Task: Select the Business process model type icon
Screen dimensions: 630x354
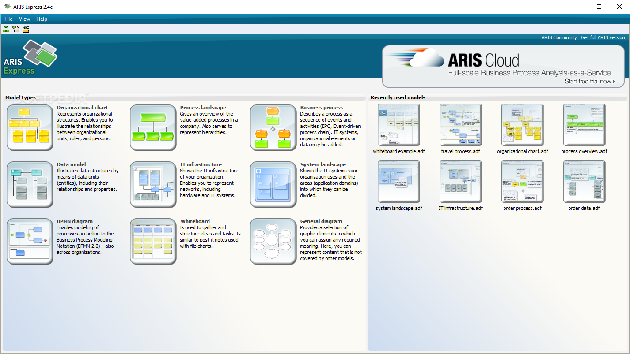Action: click(x=273, y=128)
